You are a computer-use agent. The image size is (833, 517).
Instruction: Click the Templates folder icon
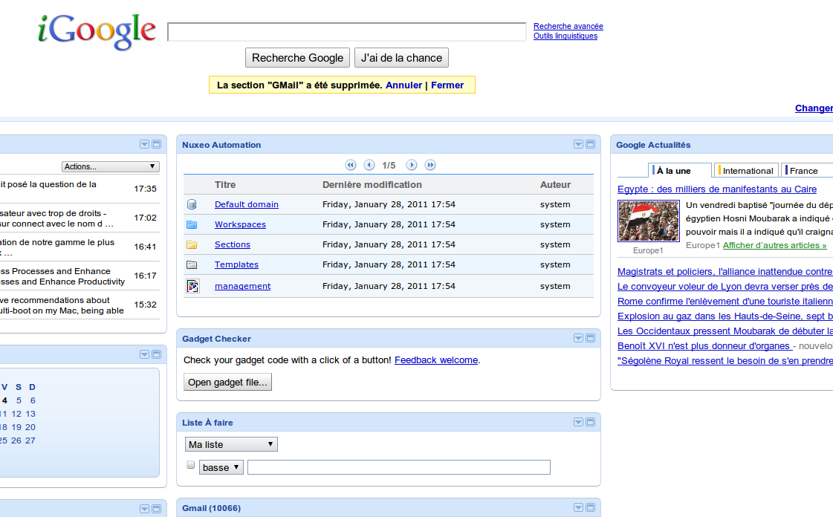click(x=192, y=265)
